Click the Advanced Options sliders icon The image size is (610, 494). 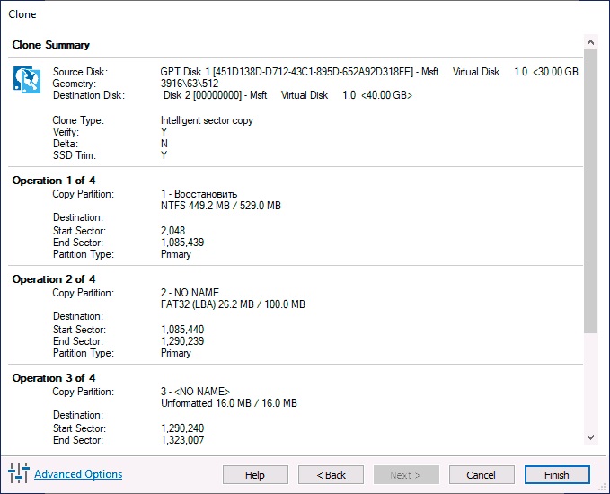[x=19, y=473]
